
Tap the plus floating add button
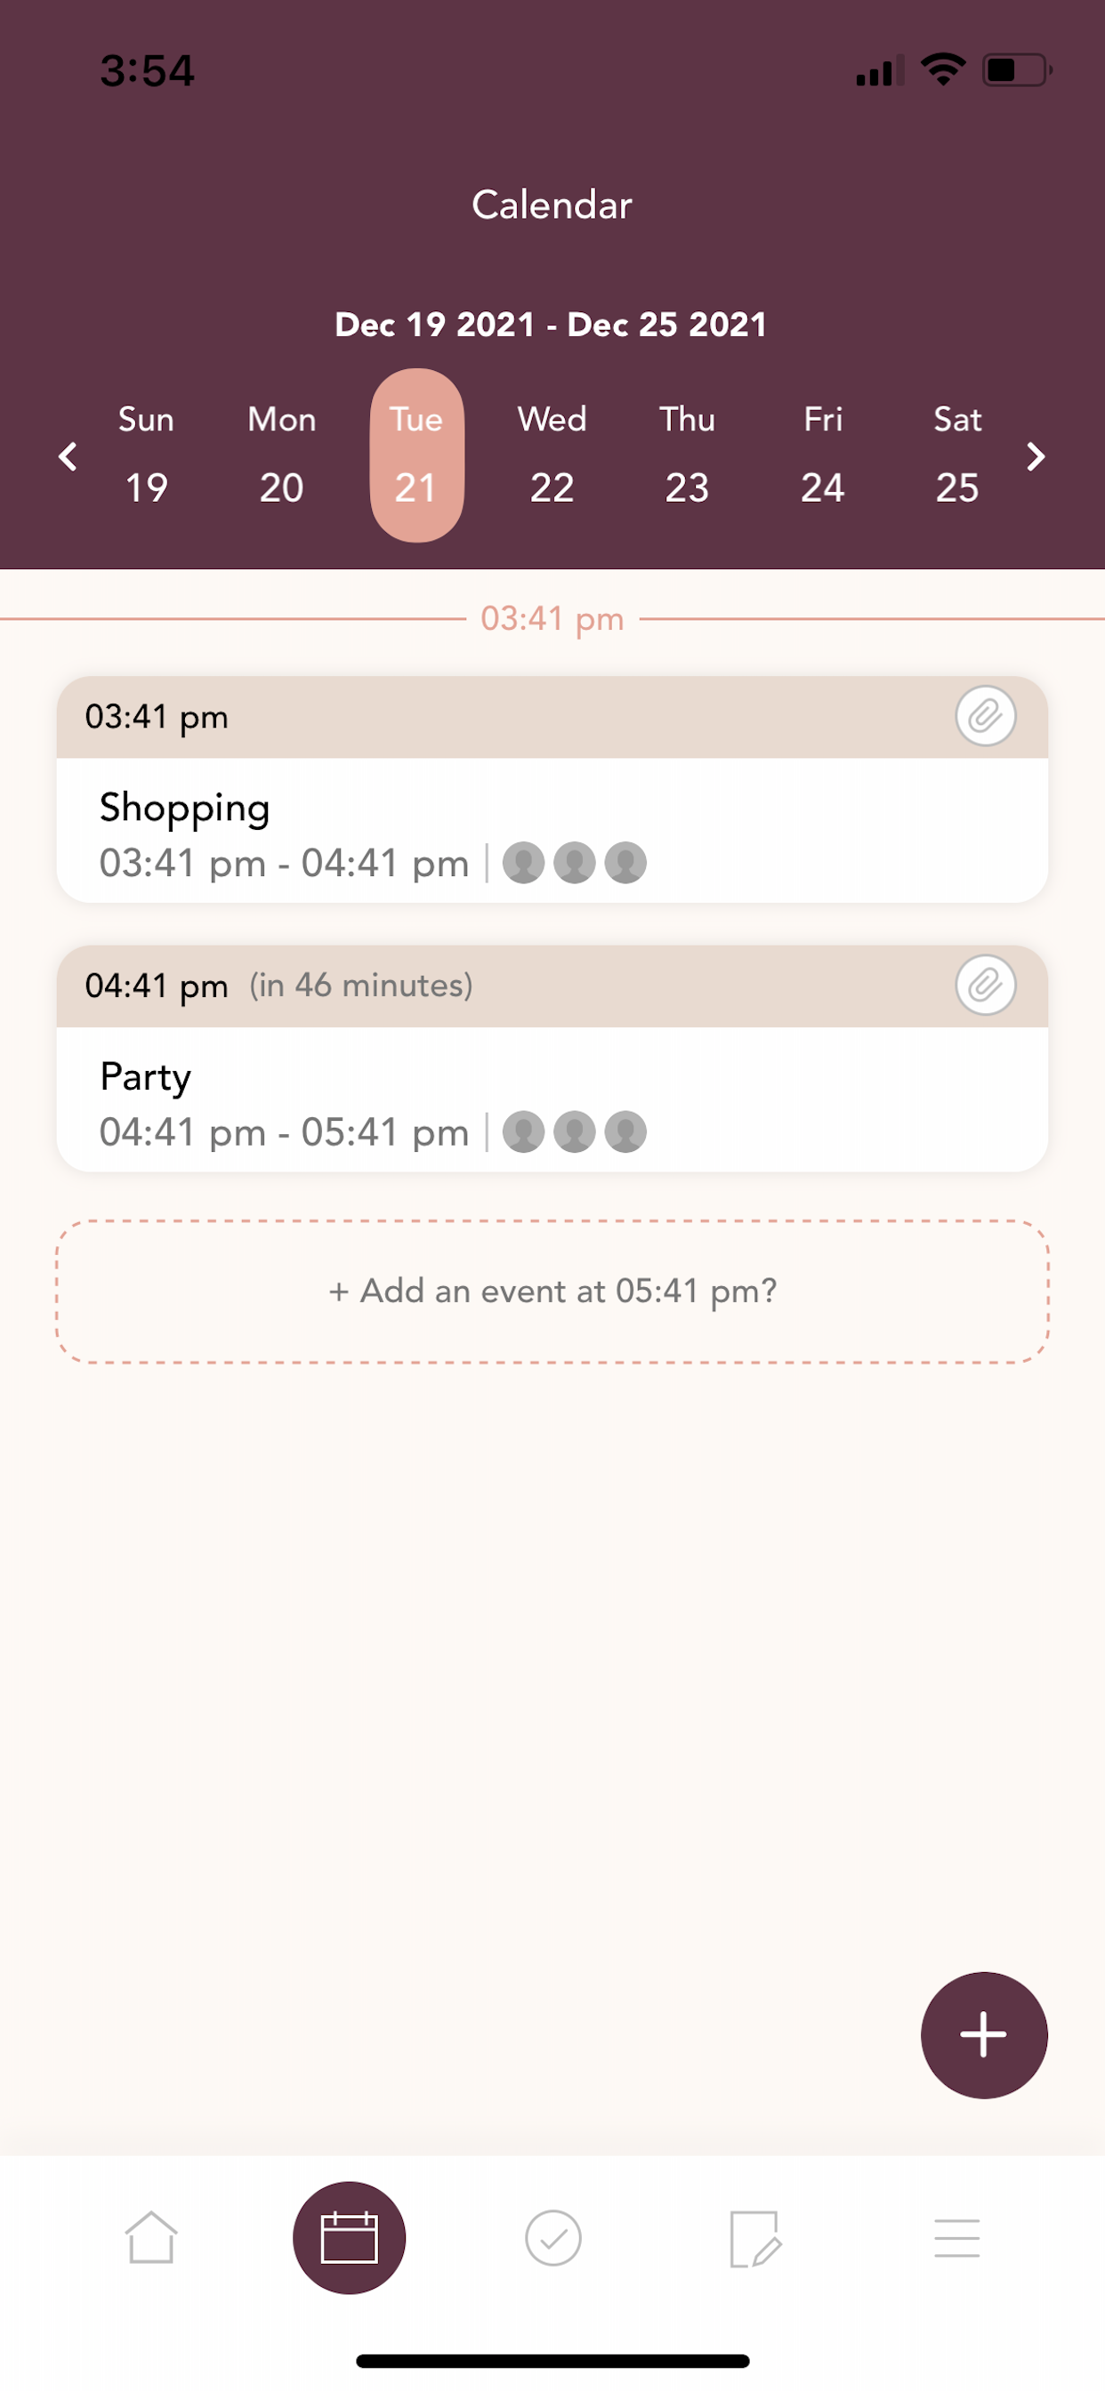point(984,2035)
